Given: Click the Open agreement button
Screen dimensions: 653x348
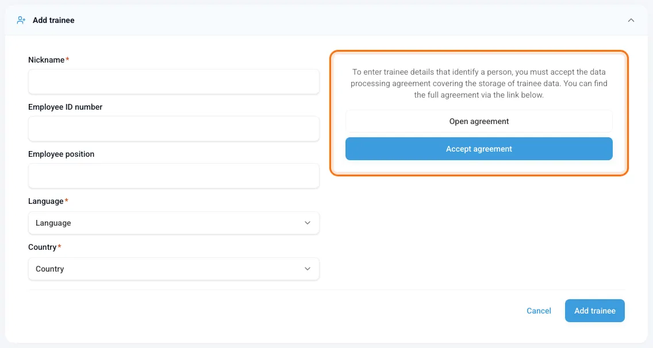Looking at the screenshot, I should 479,121.
